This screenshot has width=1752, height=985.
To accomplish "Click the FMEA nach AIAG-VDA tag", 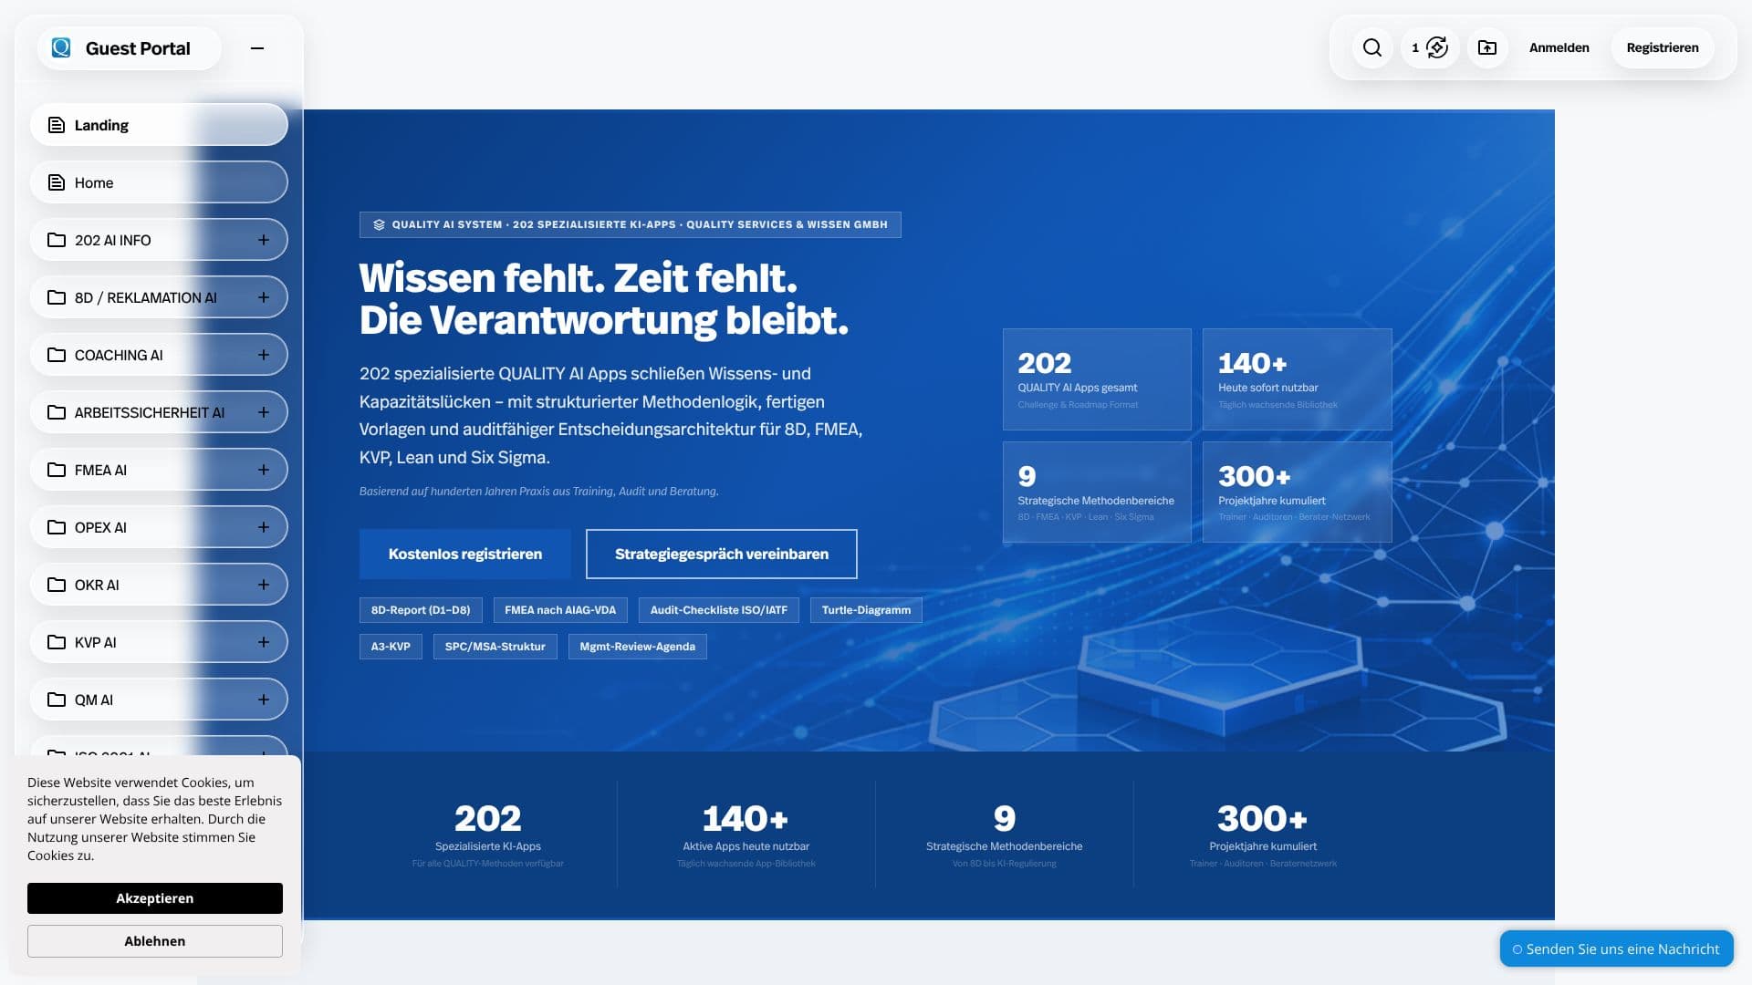I will click(560, 610).
